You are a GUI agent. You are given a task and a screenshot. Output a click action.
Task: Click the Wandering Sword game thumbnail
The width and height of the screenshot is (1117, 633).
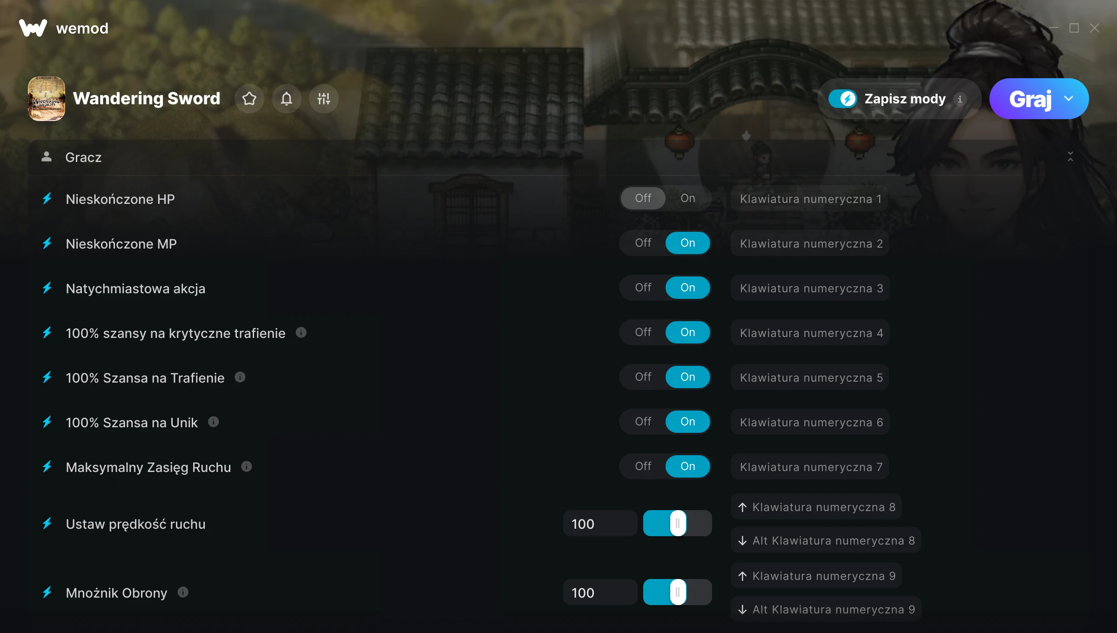[x=47, y=99]
